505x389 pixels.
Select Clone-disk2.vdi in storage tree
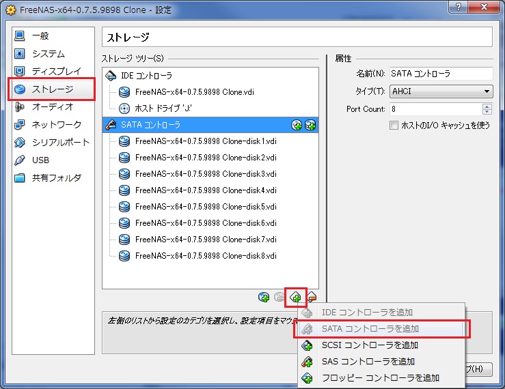pos(210,158)
